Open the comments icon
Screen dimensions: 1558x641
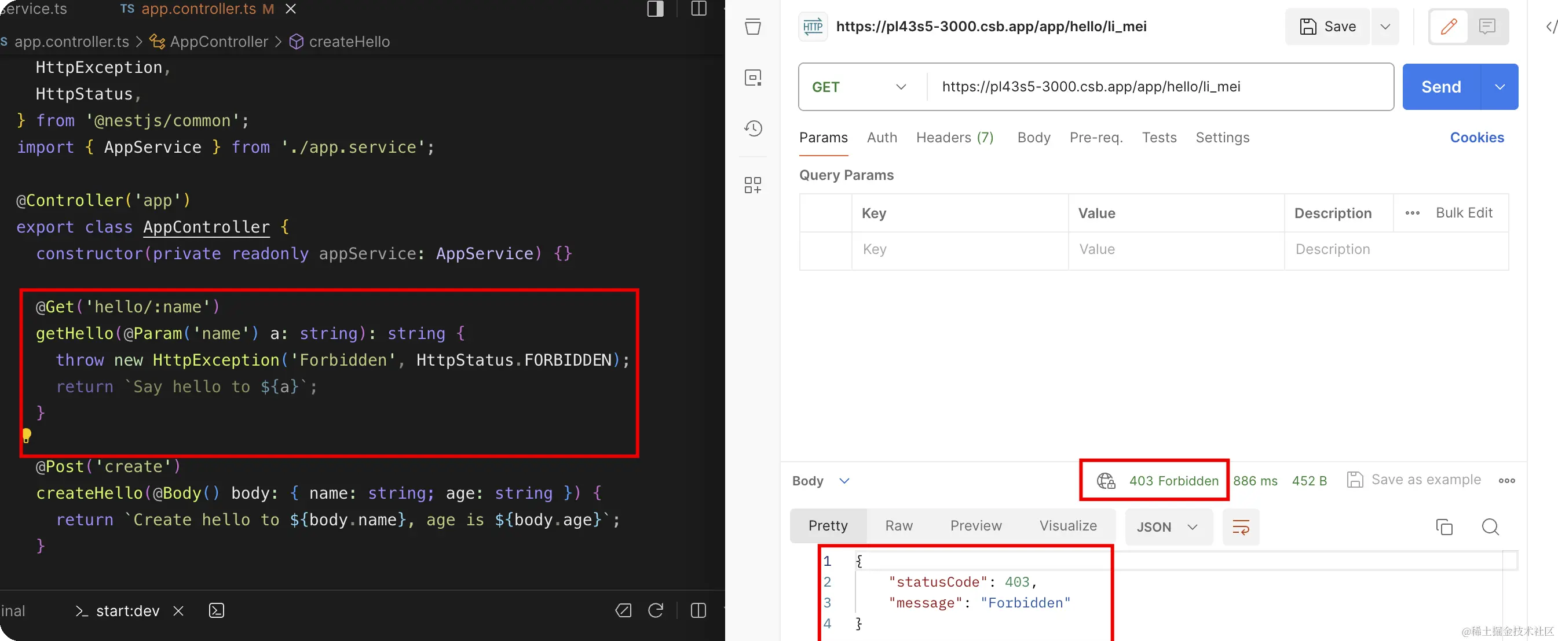[1487, 27]
